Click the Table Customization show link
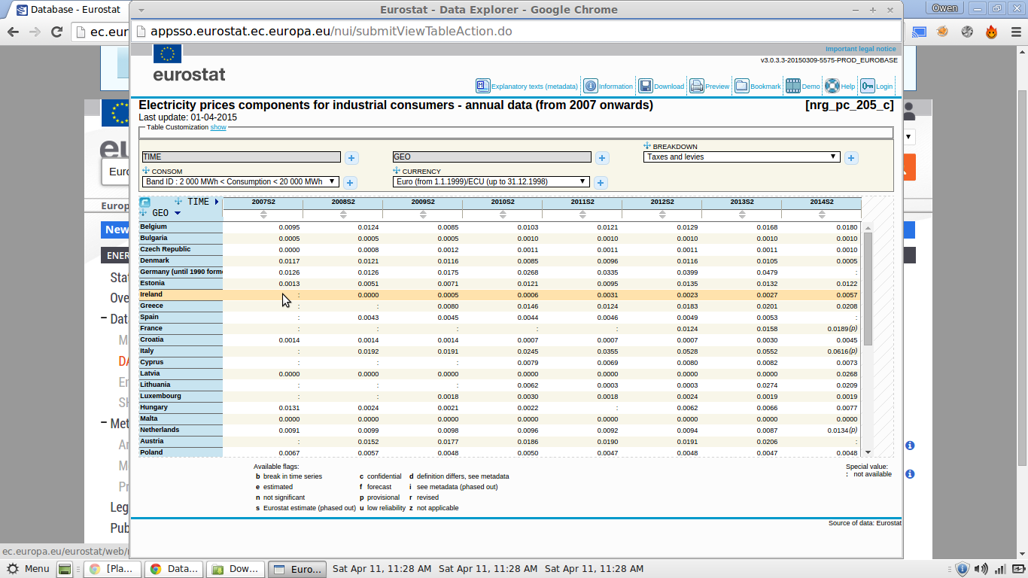 [x=218, y=127]
